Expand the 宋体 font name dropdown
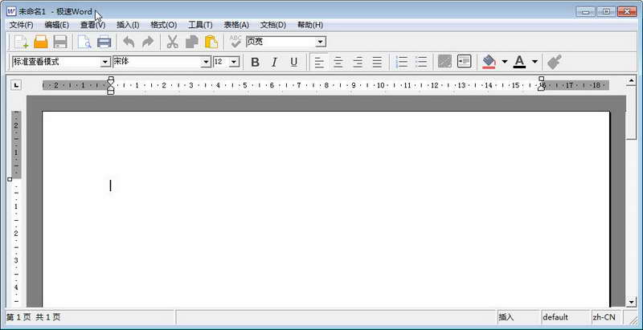This screenshot has width=643, height=330. (206, 63)
